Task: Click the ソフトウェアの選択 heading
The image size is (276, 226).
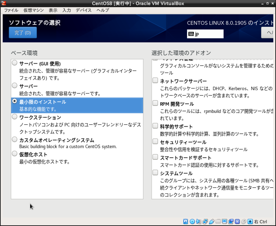Action: pos(35,22)
